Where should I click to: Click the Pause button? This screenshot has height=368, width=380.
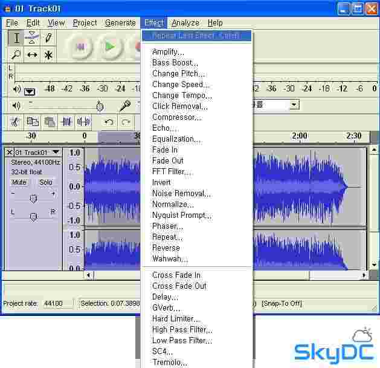pyautogui.click(x=81, y=47)
